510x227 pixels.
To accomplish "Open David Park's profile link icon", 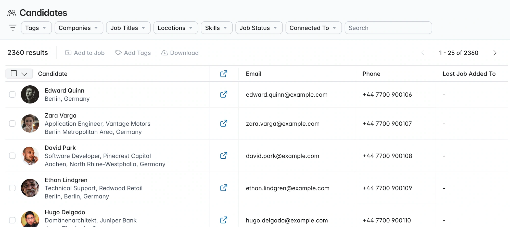I will pos(224,156).
